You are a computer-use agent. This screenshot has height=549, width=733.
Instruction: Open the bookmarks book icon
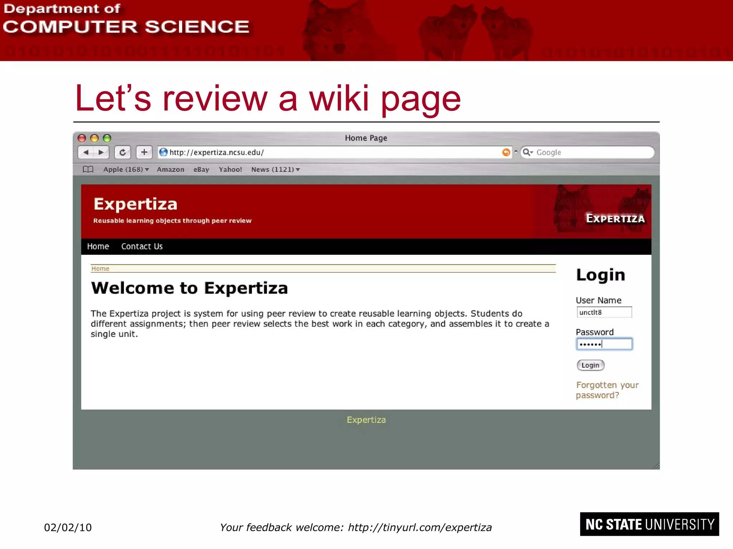[x=88, y=169]
